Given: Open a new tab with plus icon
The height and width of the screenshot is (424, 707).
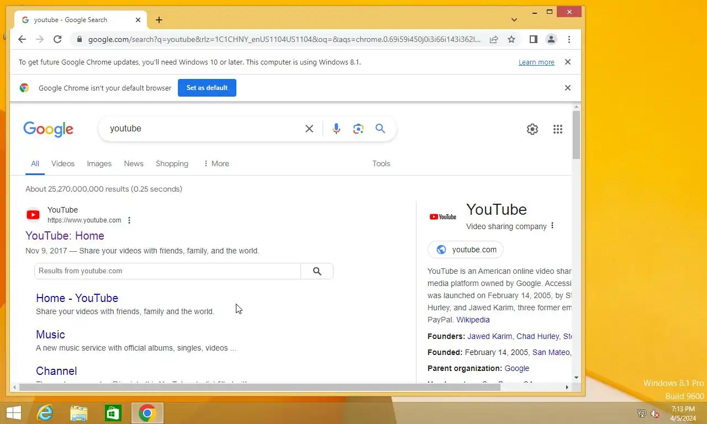Looking at the screenshot, I should coord(159,20).
